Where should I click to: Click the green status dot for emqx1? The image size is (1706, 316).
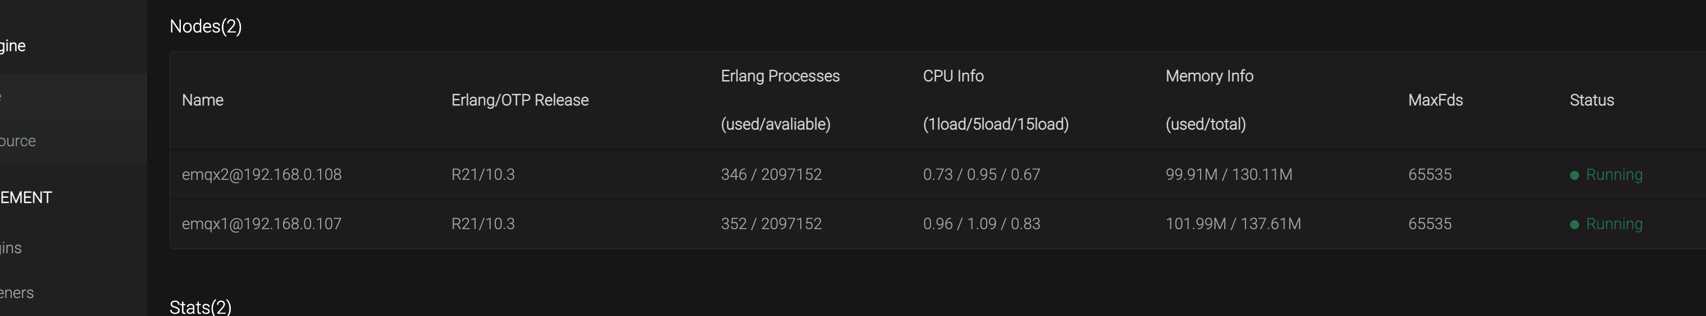click(x=1574, y=225)
